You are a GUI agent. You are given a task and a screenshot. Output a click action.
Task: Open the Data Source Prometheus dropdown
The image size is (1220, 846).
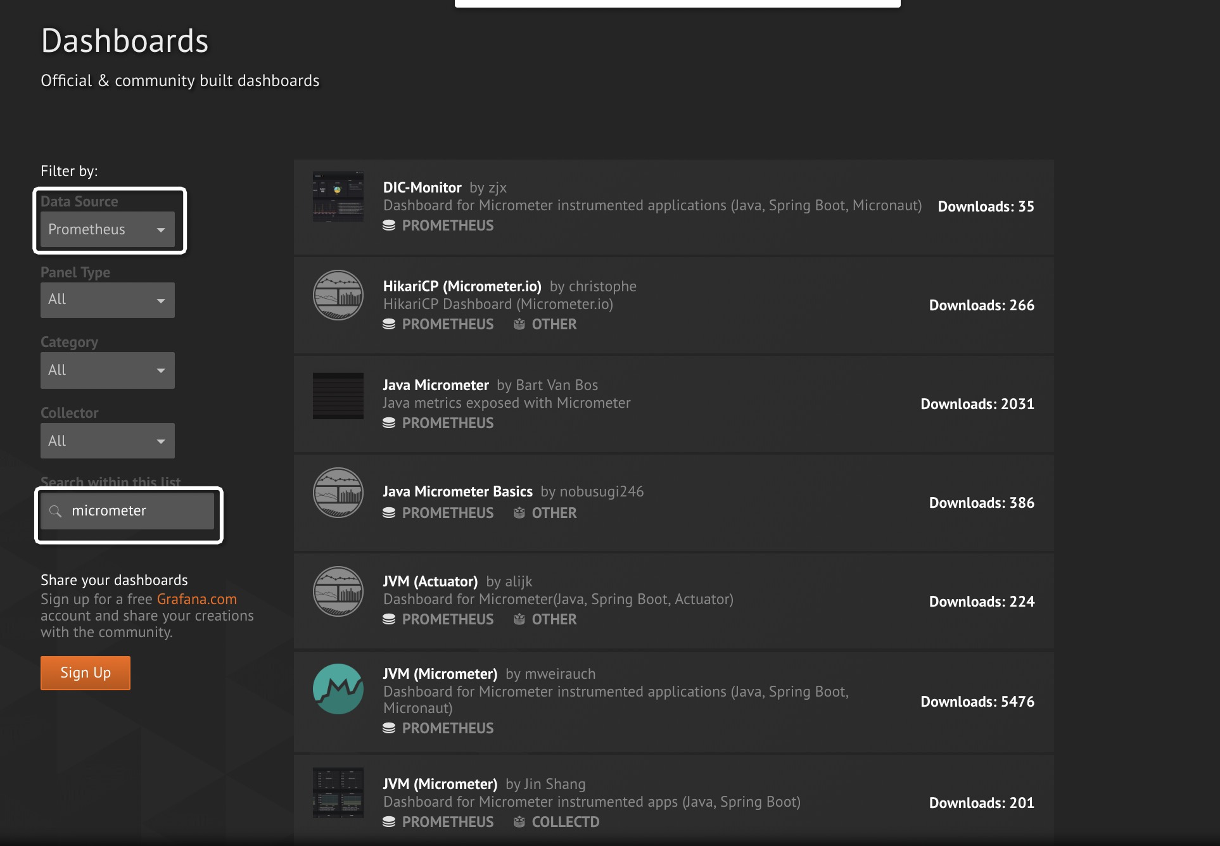(x=107, y=229)
